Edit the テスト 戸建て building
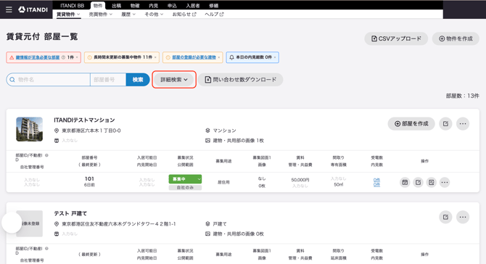This screenshot has height=264, width=486. pos(445,217)
